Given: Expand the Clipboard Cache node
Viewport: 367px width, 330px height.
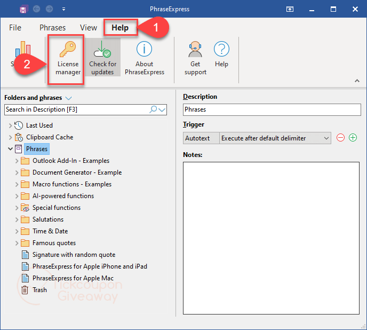Looking at the screenshot, I should [10, 137].
